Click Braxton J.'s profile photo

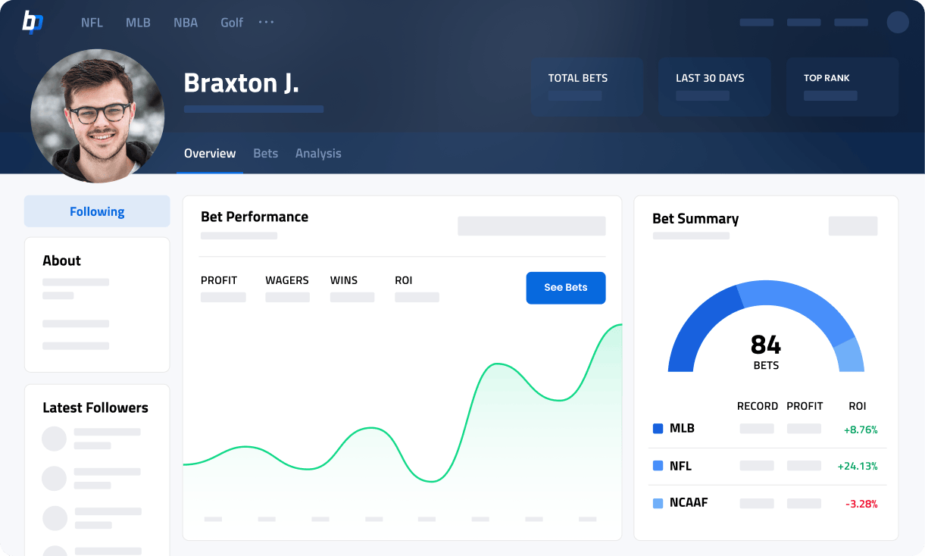pos(97,116)
